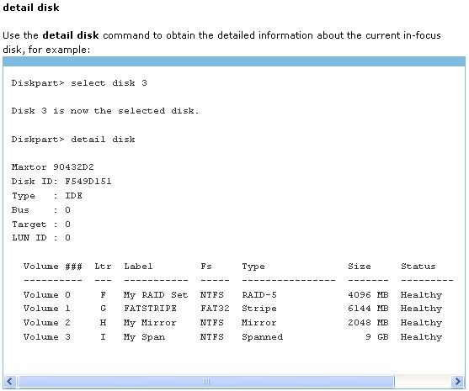469x391 pixels.
Task: Click the 'LUN ID : 0' line
Action: point(41,238)
